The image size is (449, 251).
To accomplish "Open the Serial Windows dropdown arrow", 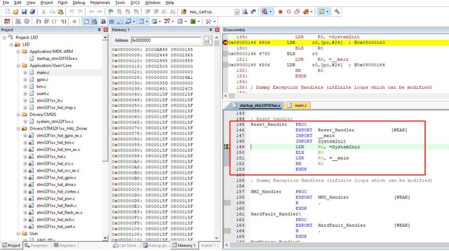I will pos(159,21).
